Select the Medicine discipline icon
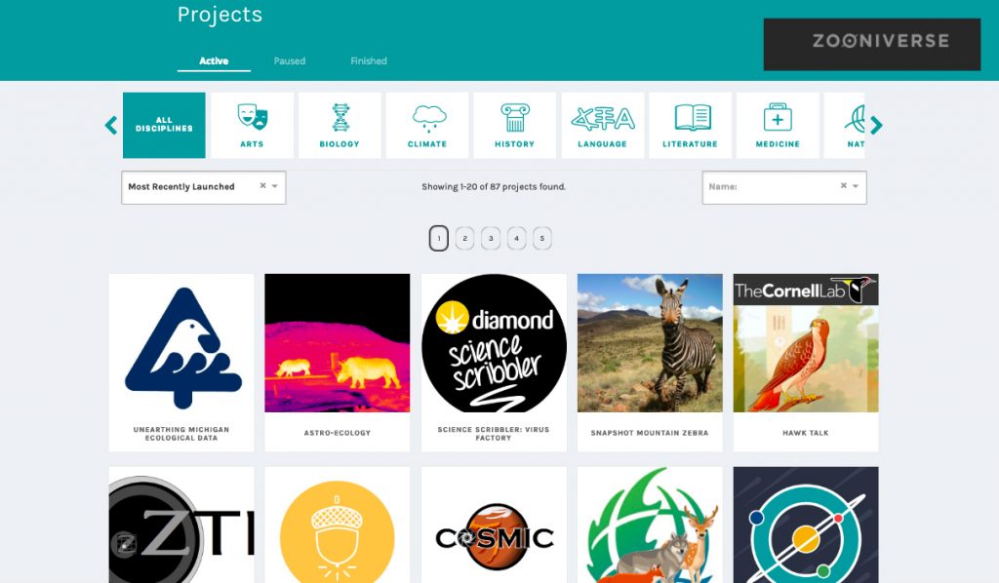This screenshot has width=999, height=583. pos(778,124)
